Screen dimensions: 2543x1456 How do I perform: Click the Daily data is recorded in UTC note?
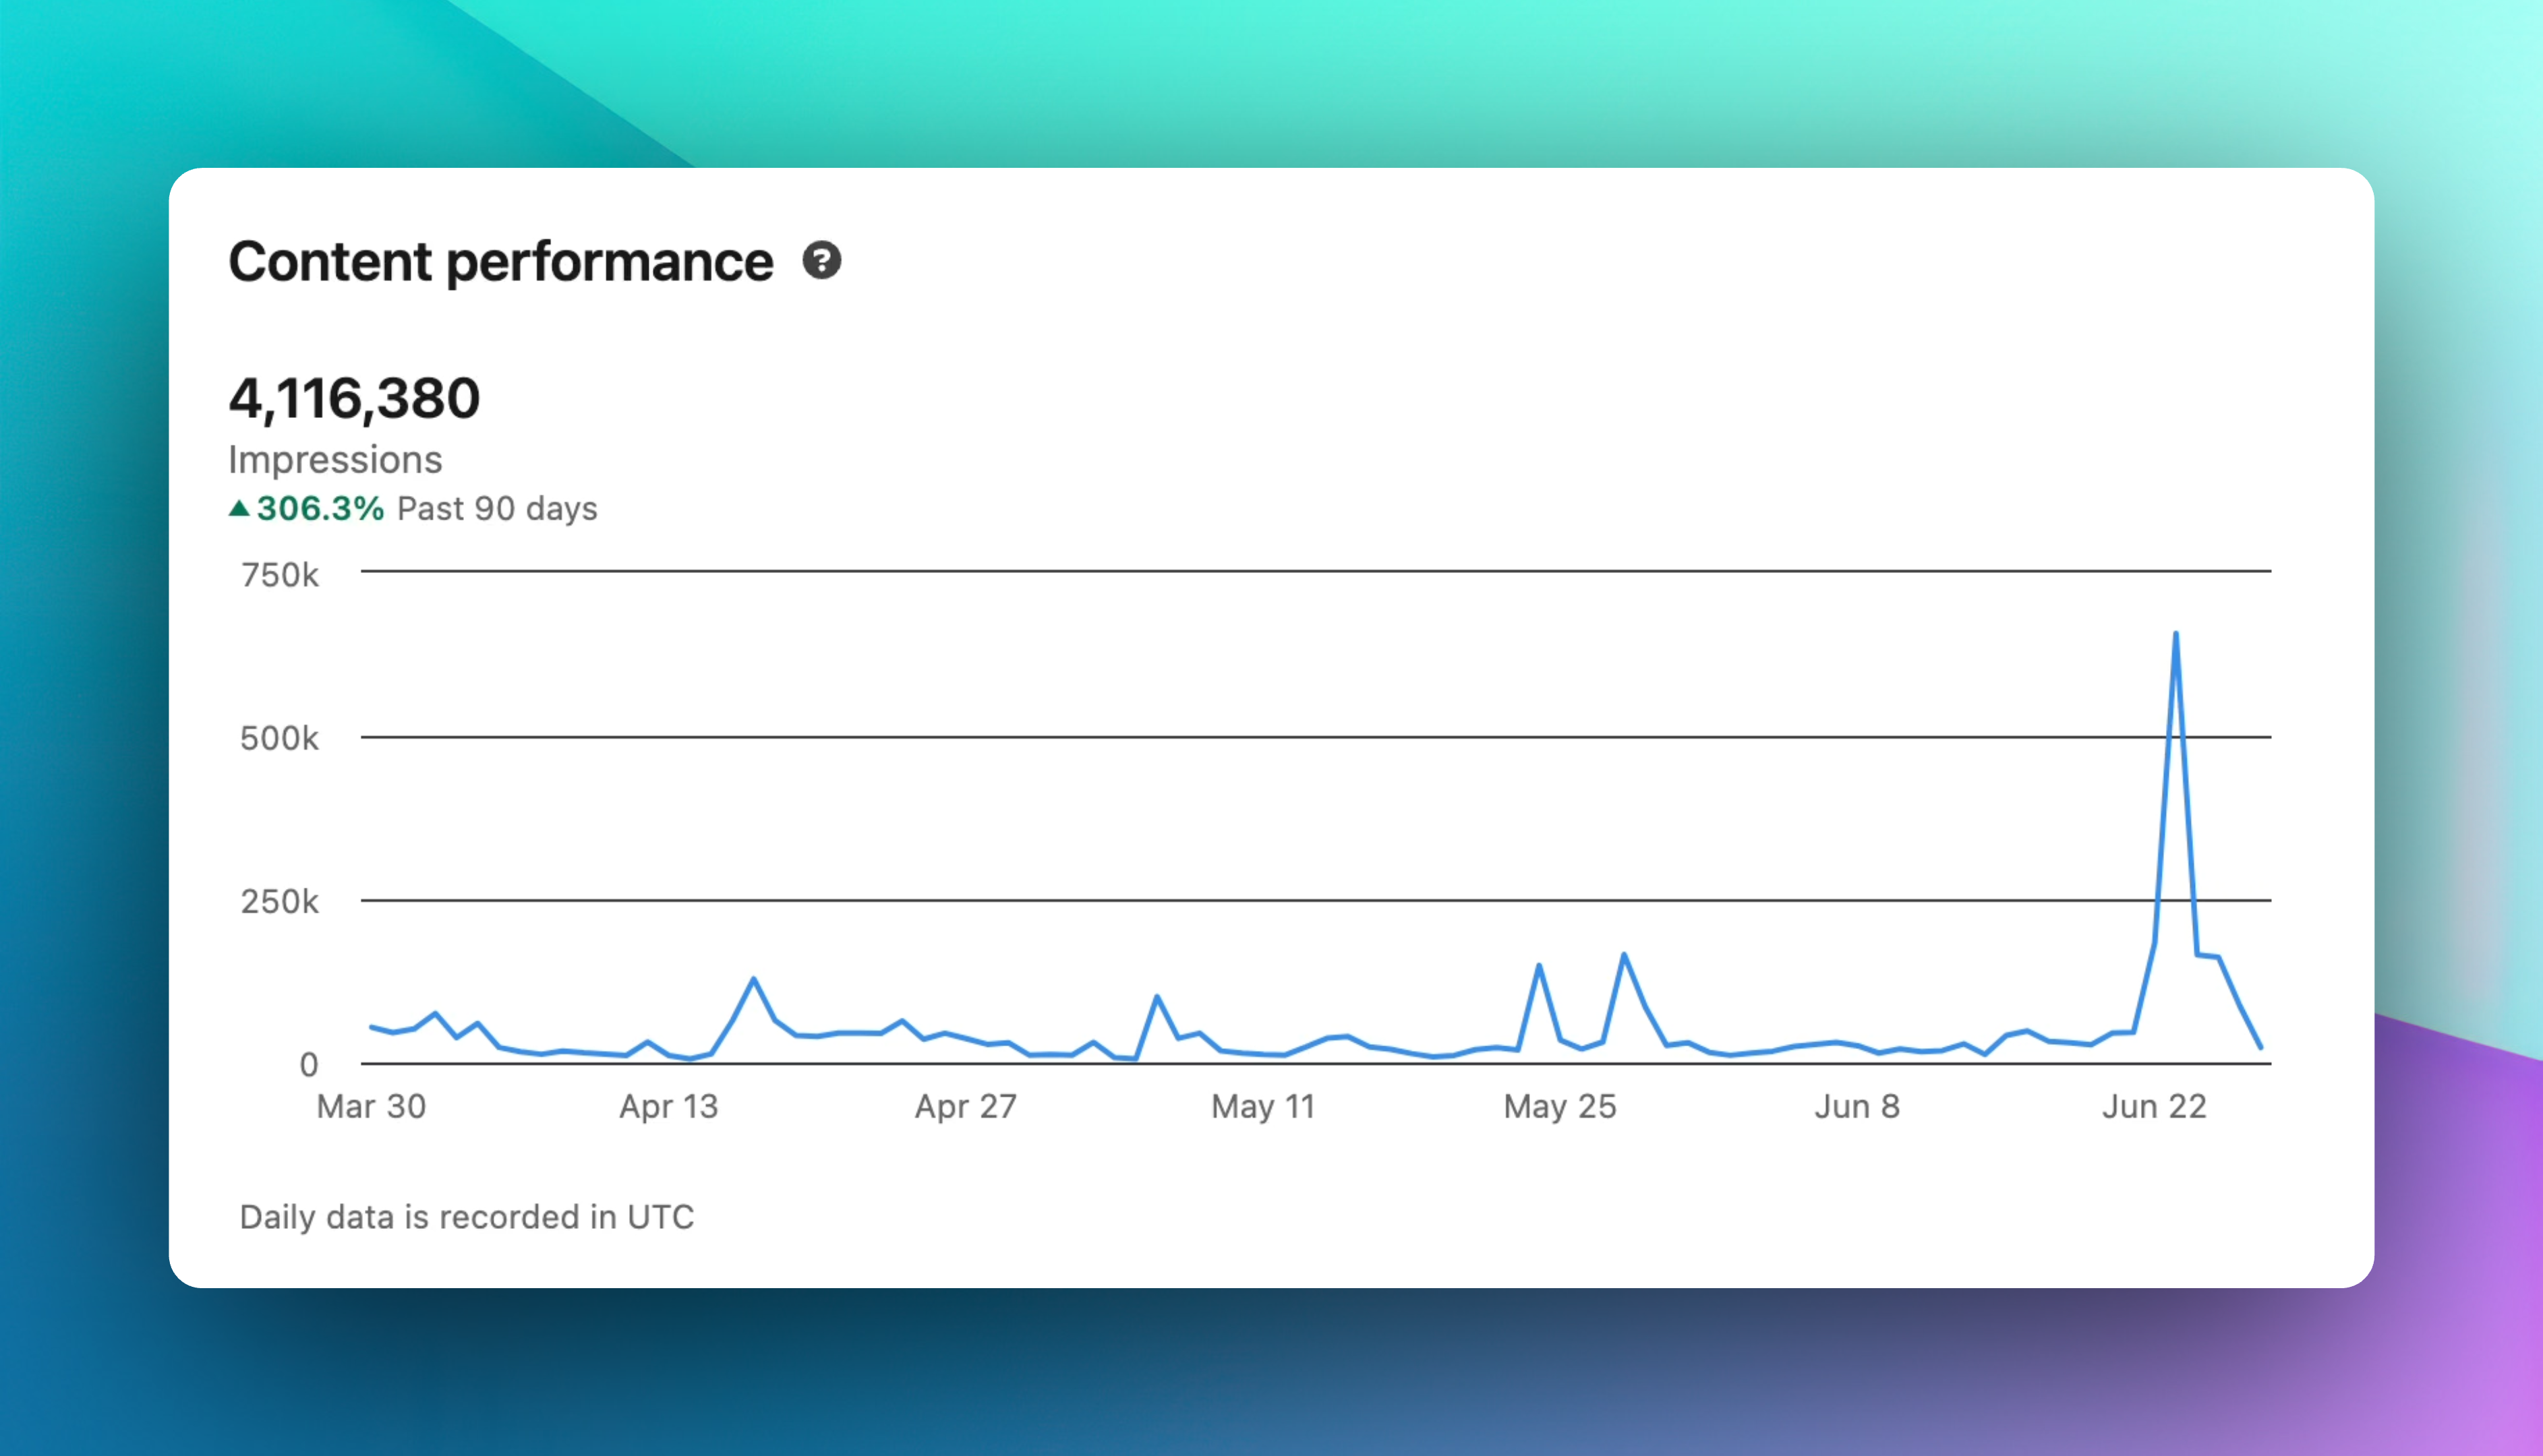click(x=466, y=1217)
